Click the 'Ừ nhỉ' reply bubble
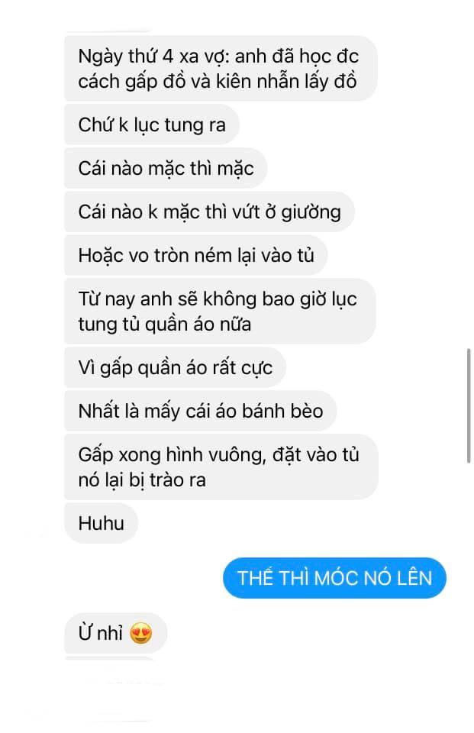The height and width of the screenshot is (733, 474). [115, 634]
